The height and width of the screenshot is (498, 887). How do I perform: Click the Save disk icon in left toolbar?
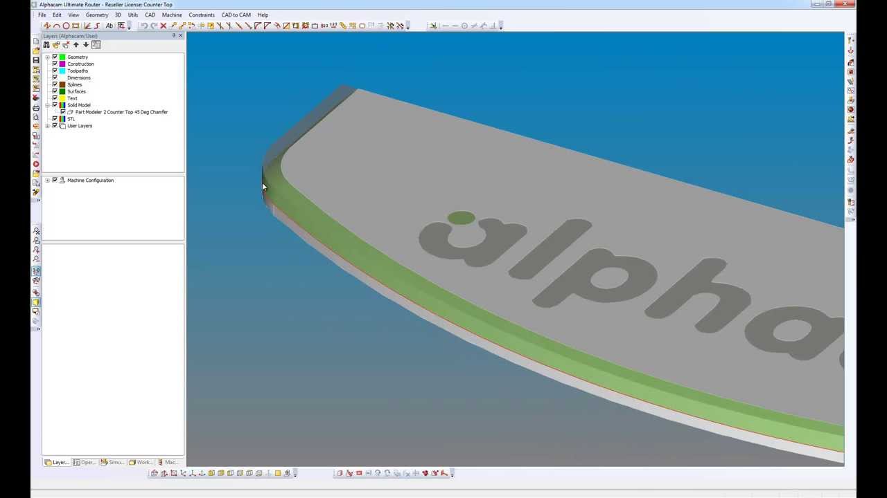(x=36, y=60)
